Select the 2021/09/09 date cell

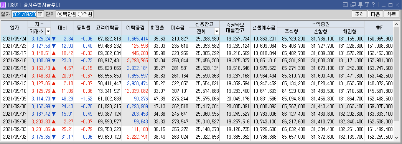tap(15, 99)
